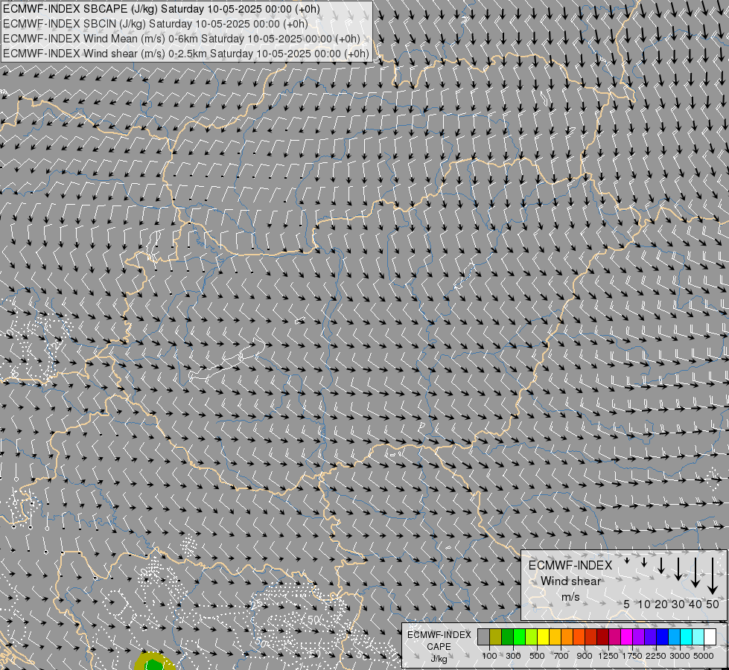Click the 40 m/s wind shear legend arrow

[695, 572]
